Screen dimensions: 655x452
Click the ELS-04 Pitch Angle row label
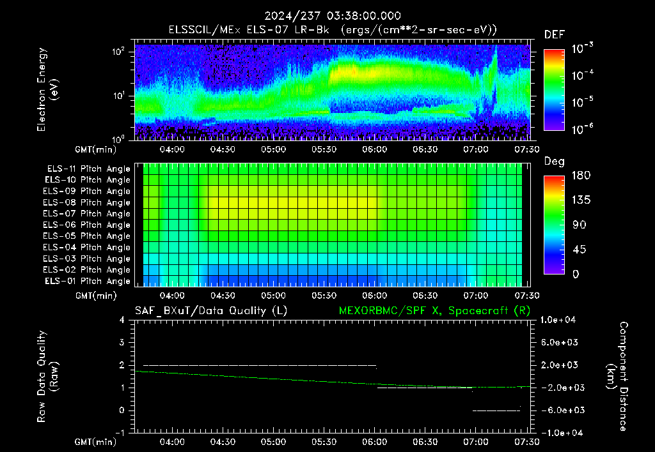(x=86, y=248)
